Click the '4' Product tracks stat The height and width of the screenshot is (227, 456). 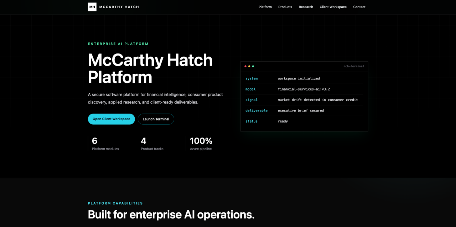pyautogui.click(x=144, y=141)
